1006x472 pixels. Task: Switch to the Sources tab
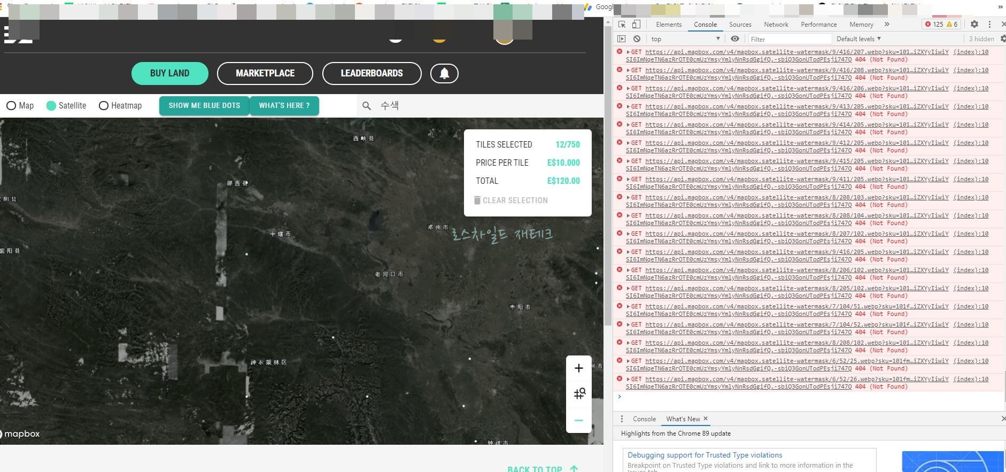pos(740,25)
